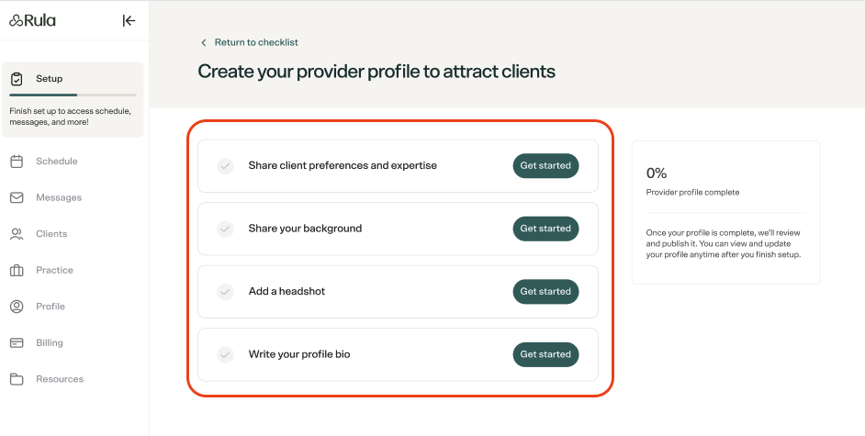Click the Resources folder icon
865x436 pixels.
coord(17,379)
